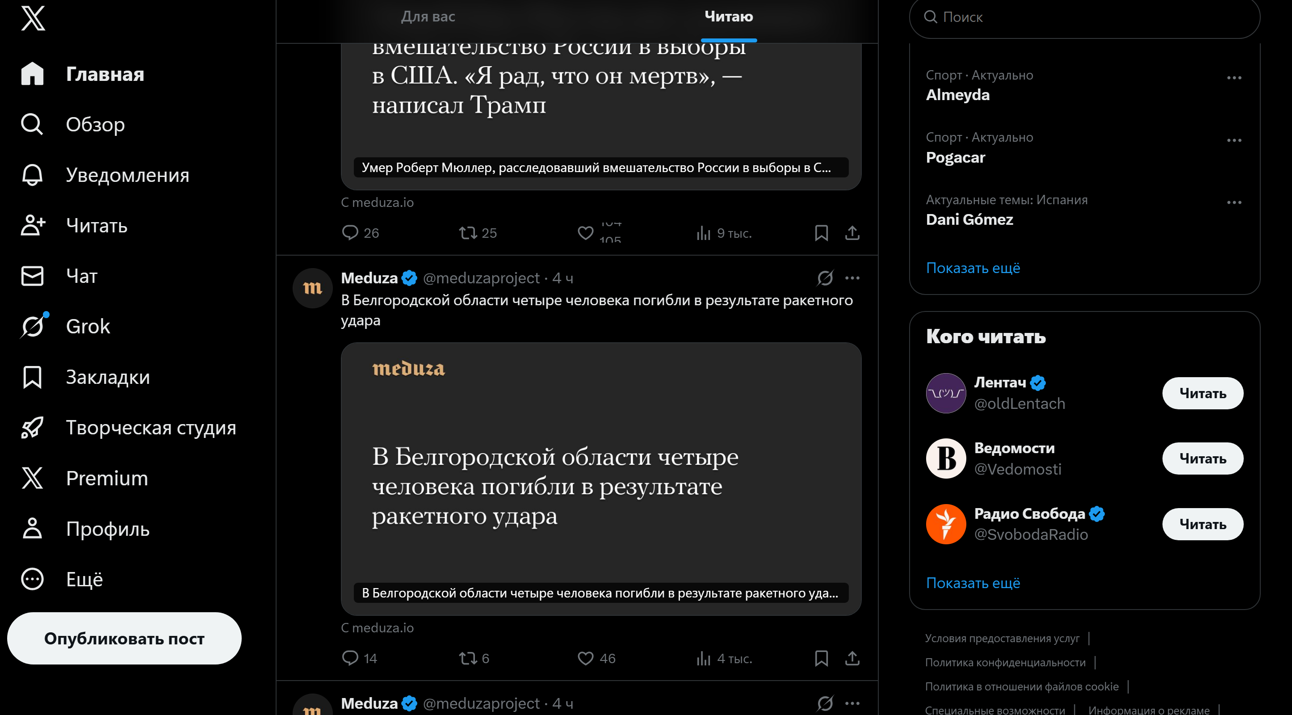View analytics on the Robert Mueller post
This screenshot has width=1292, height=715.
(x=724, y=233)
